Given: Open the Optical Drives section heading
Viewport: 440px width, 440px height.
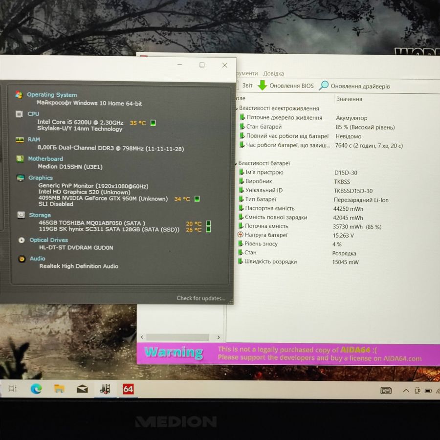Looking at the screenshot, I should (x=49, y=240).
